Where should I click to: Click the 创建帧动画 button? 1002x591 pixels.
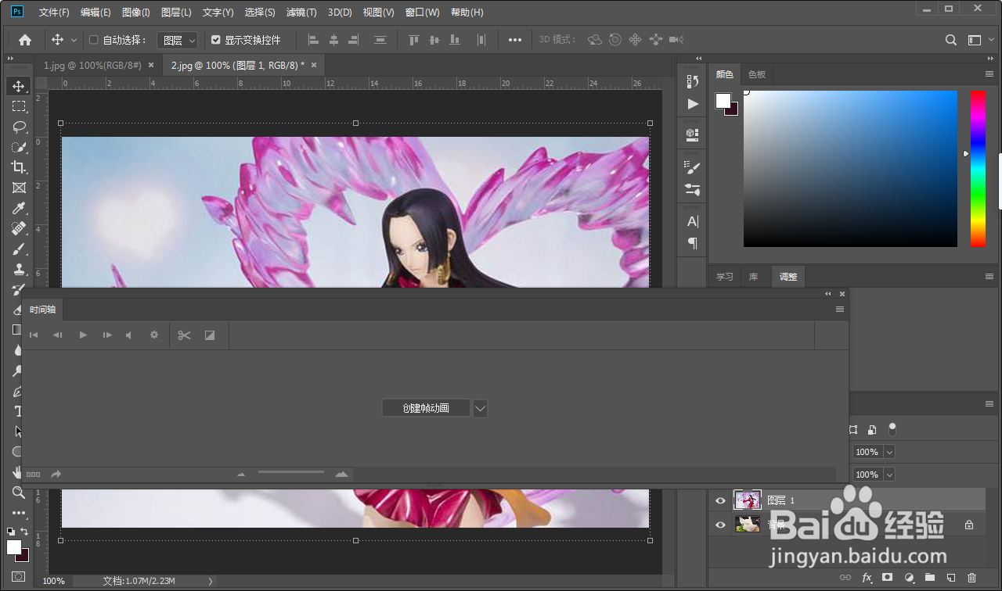[x=426, y=408]
